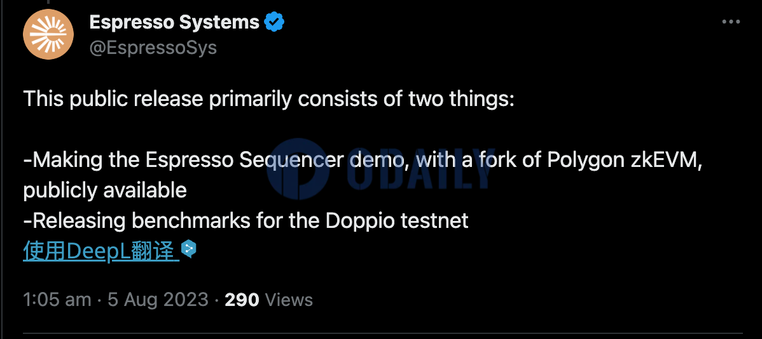
Task: Click the Views label
Action: click(288, 300)
